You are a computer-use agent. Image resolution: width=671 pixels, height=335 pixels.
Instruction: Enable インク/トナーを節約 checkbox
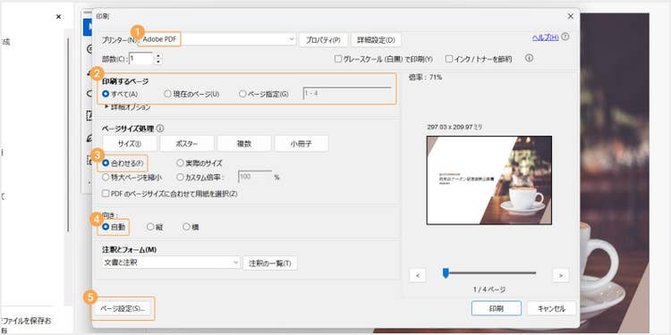click(449, 59)
